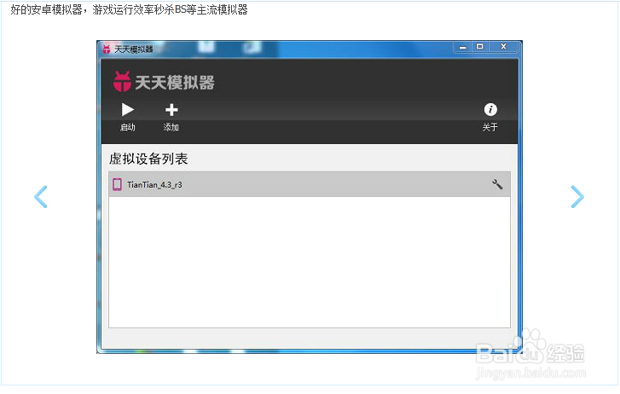
Task: Open the 关于 info icon
Action: (490, 109)
